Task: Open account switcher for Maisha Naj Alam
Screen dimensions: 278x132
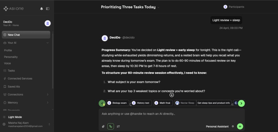Action: click(49, 124)
